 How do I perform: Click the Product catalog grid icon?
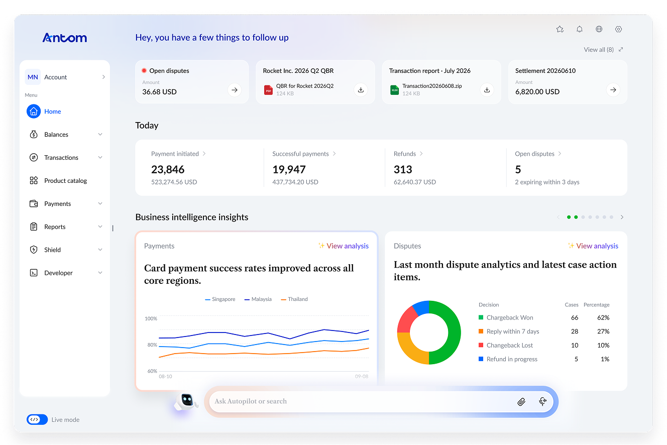click(34, 180)
